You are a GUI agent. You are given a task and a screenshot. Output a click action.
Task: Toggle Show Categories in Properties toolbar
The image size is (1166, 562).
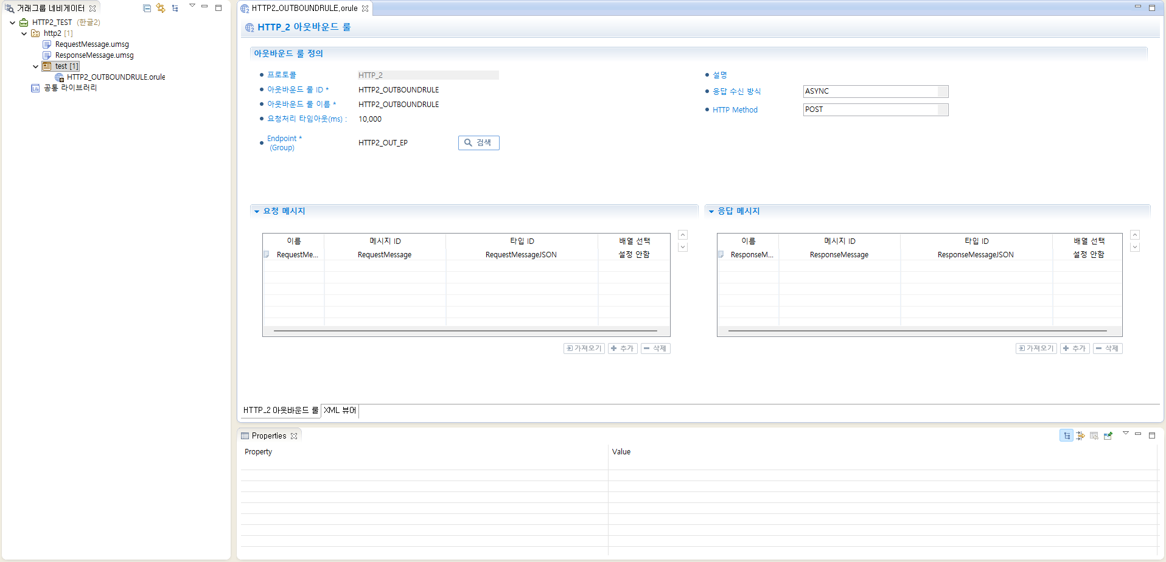coord(1066,435)
